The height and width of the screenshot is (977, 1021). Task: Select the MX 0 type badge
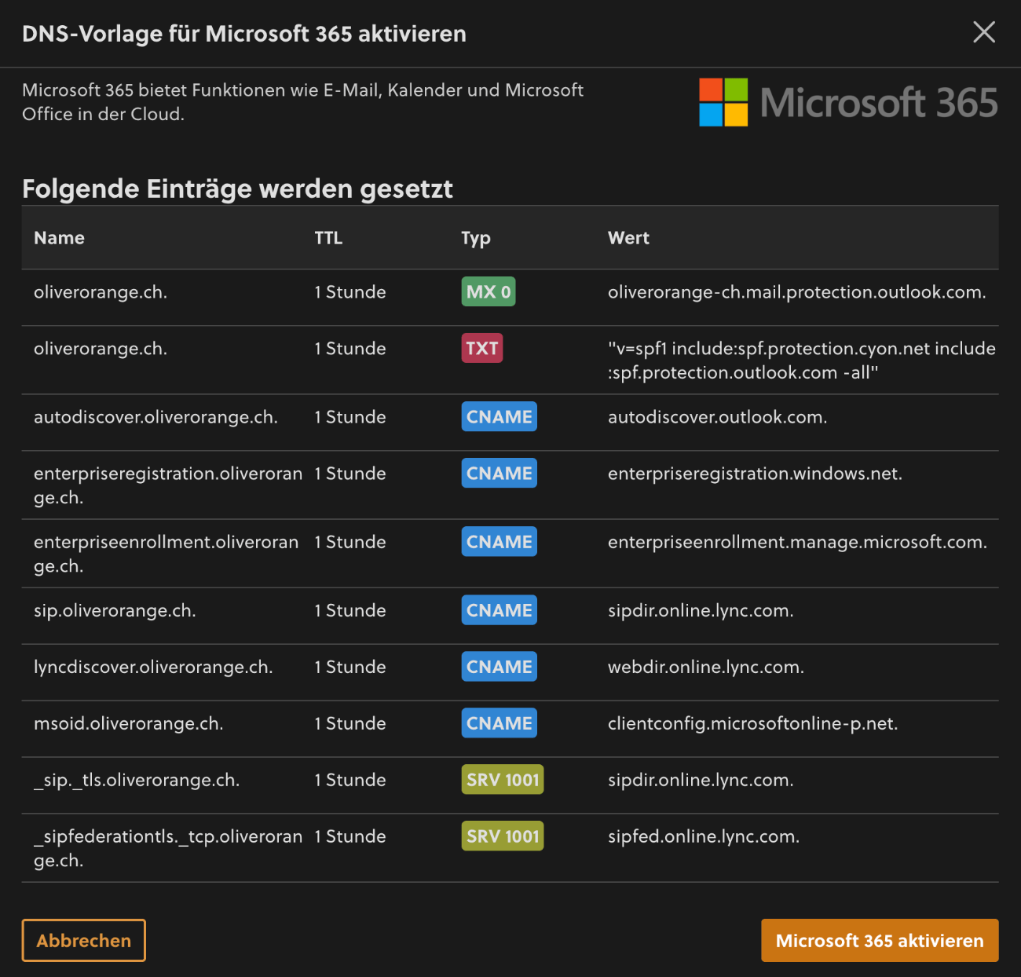(489, 292)
